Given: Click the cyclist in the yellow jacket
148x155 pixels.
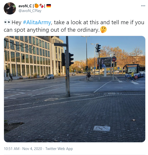Looking at the screenshot, I should click(132, 77).
